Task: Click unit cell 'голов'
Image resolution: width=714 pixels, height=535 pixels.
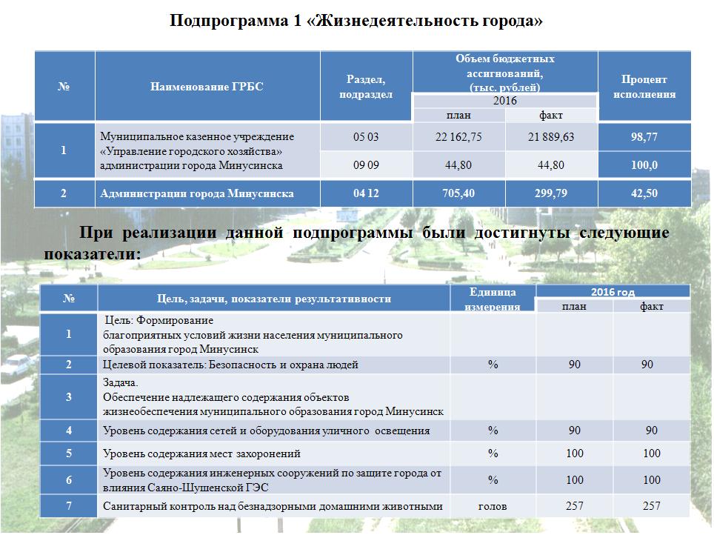Action: point(493,506)
